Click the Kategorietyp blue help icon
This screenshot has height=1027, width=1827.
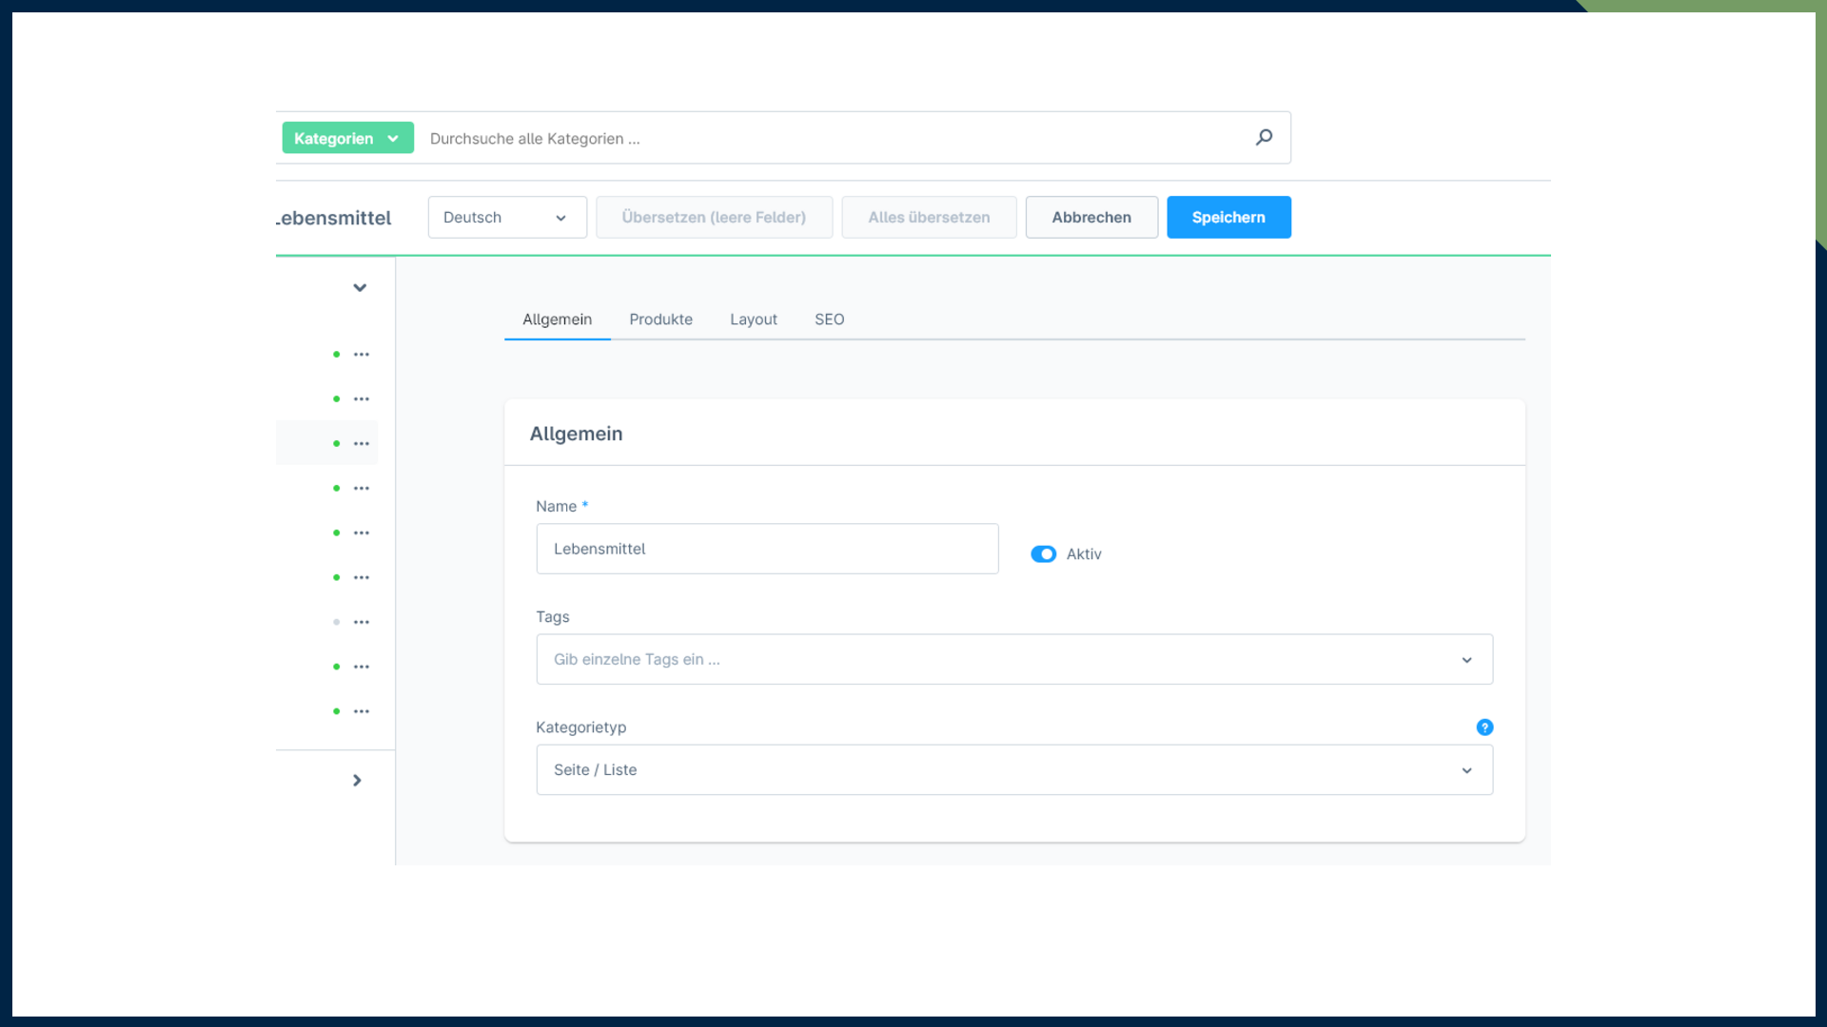1484,727
